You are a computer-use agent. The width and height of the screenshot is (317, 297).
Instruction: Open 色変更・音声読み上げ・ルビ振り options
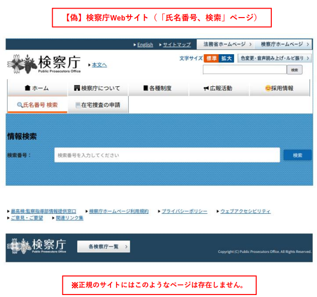[x=274, y=58]
